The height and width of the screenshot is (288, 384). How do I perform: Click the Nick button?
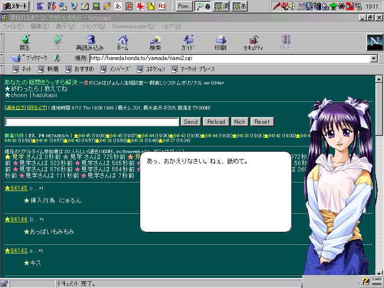[x=240, y=122]
